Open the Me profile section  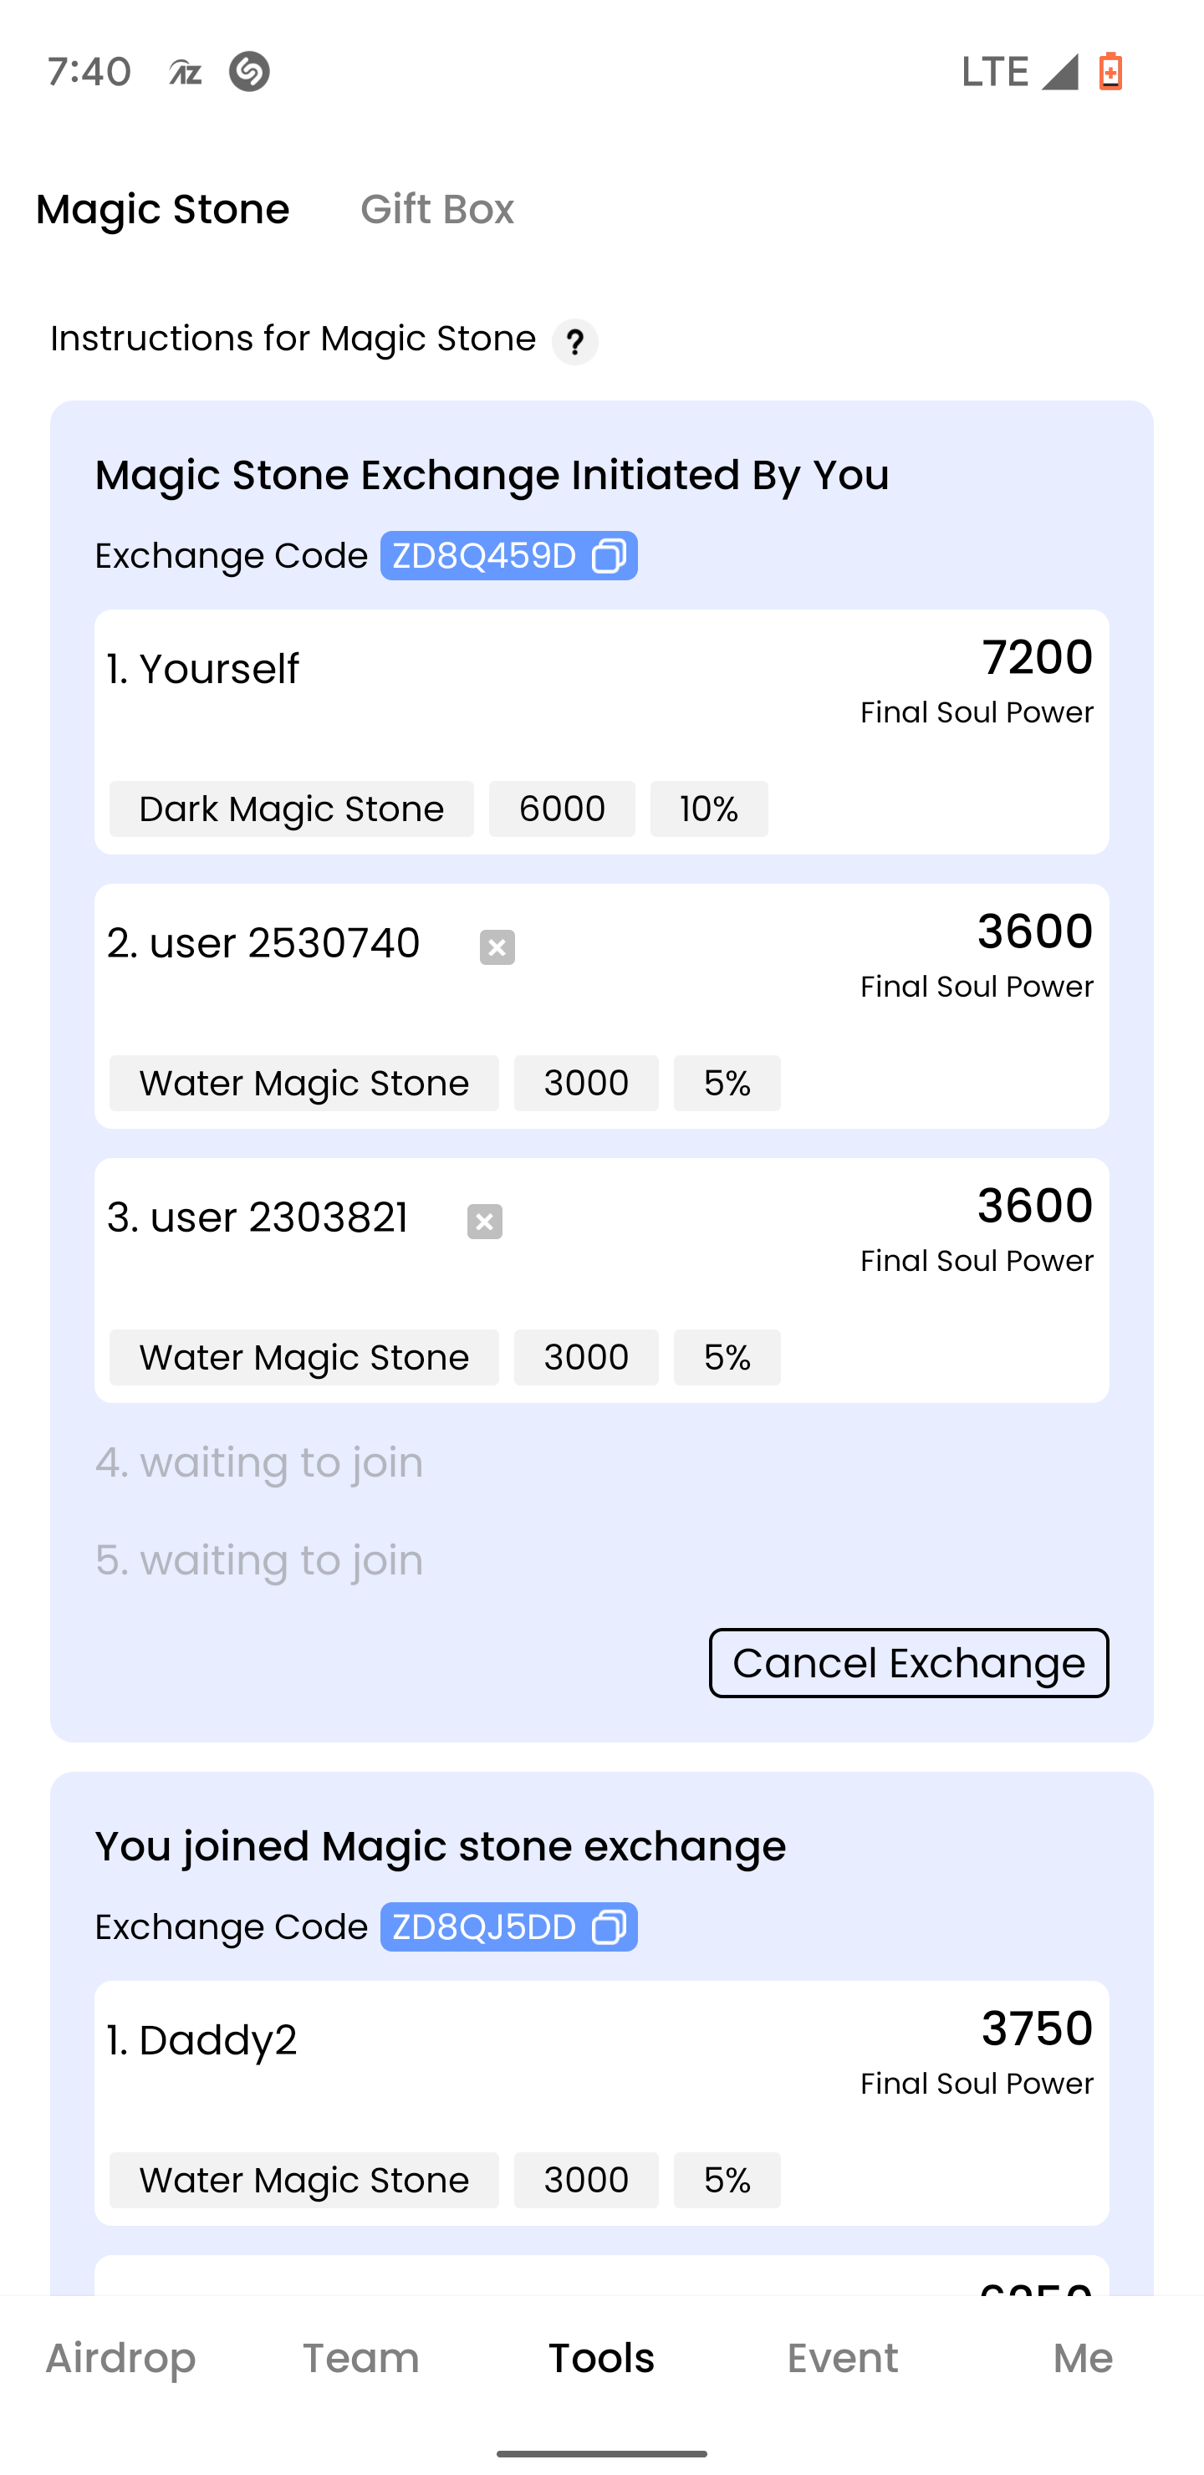tap(1083, 2358)
